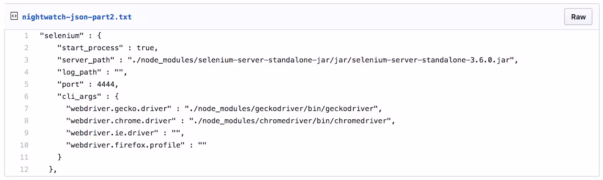Select line number 7
603x180 pixels.
pos(26,109)
